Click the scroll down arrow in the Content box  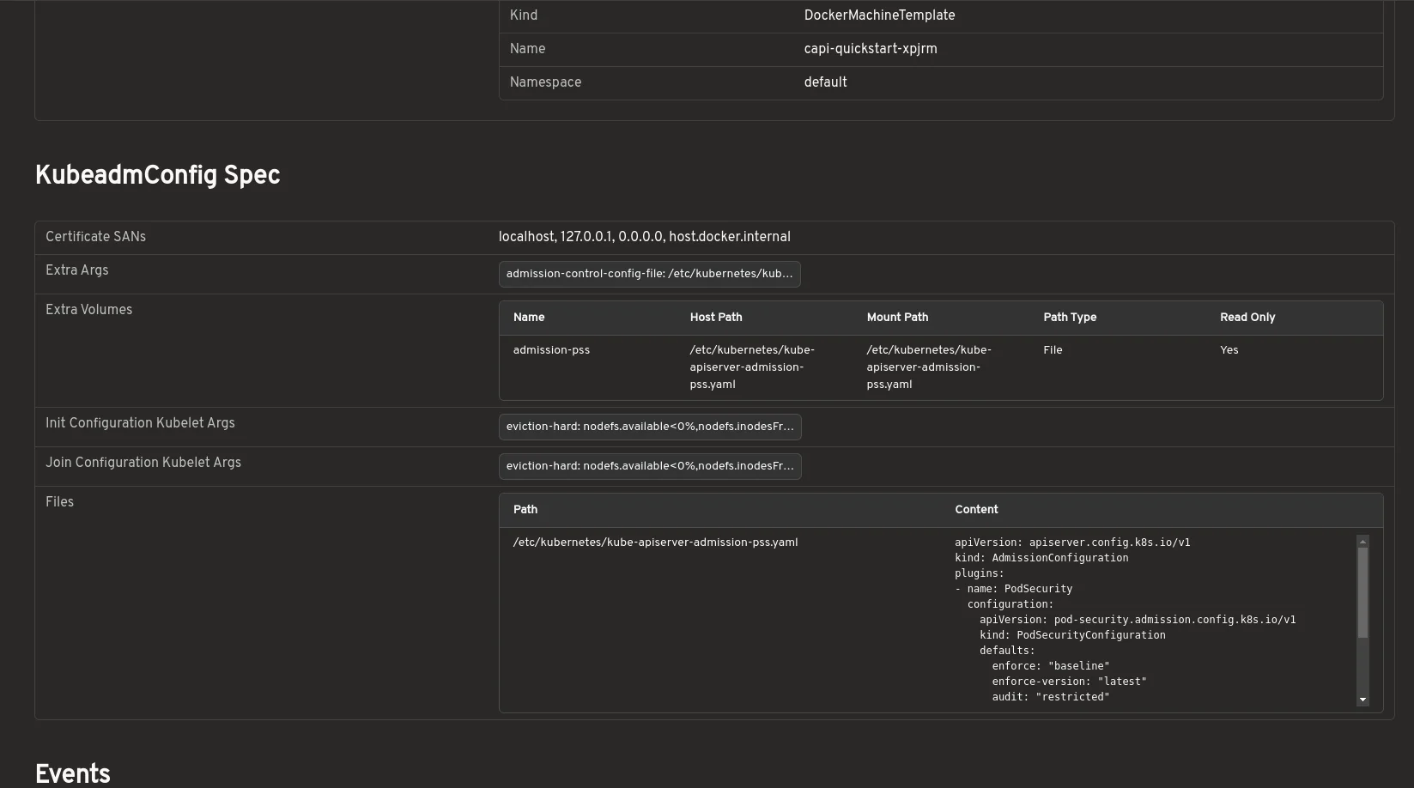[1362, 700]
